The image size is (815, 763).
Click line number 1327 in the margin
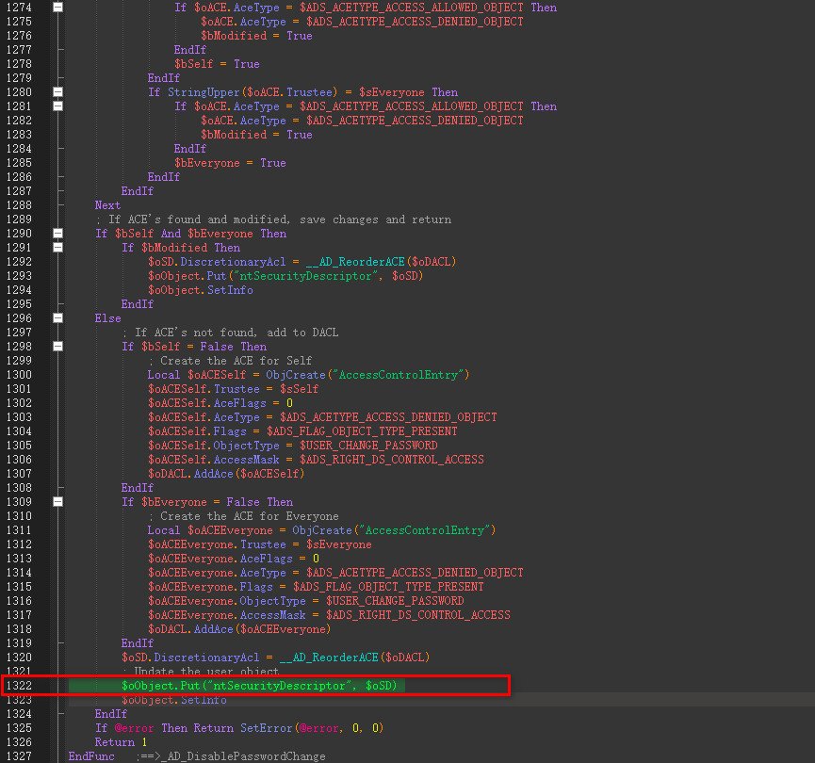[19, 756]
